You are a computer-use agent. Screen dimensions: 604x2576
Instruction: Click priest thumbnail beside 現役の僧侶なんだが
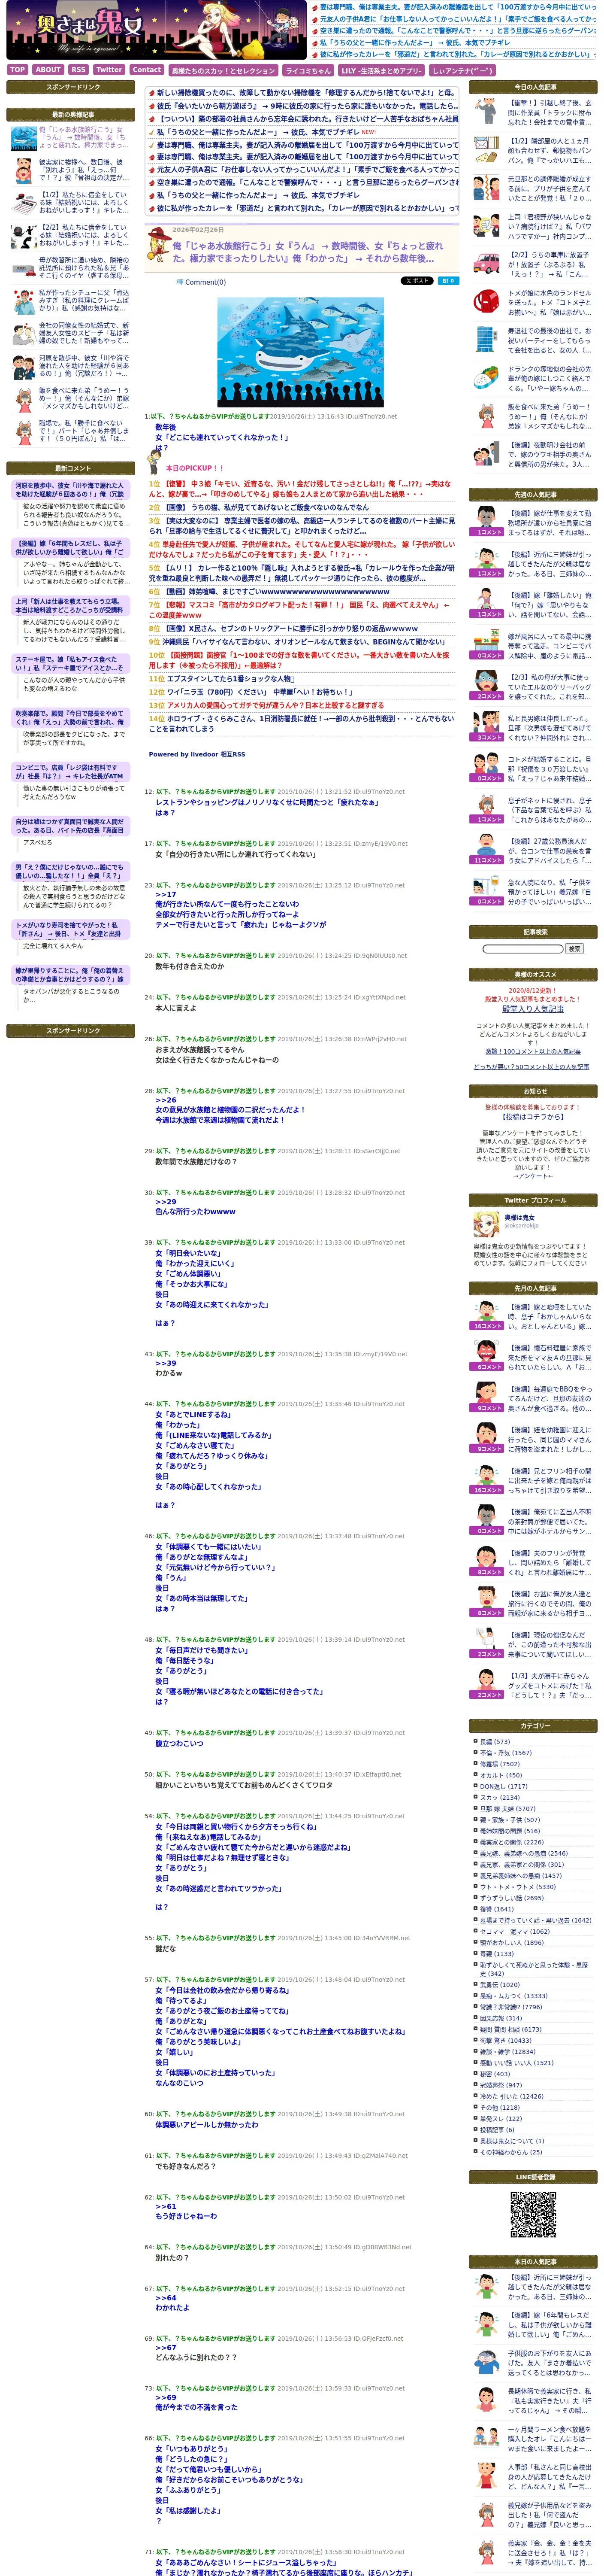pos(486,1639)
